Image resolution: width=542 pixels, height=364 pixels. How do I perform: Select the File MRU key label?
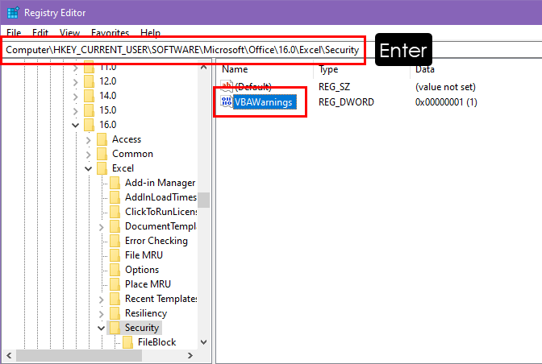(144, 255)
